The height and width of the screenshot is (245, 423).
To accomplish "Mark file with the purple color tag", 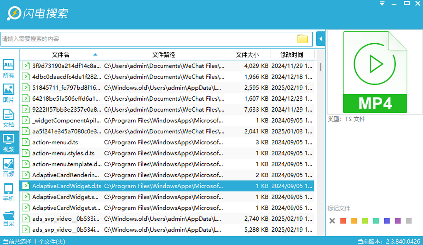I will pyautogui.click(x=398, y=221).
